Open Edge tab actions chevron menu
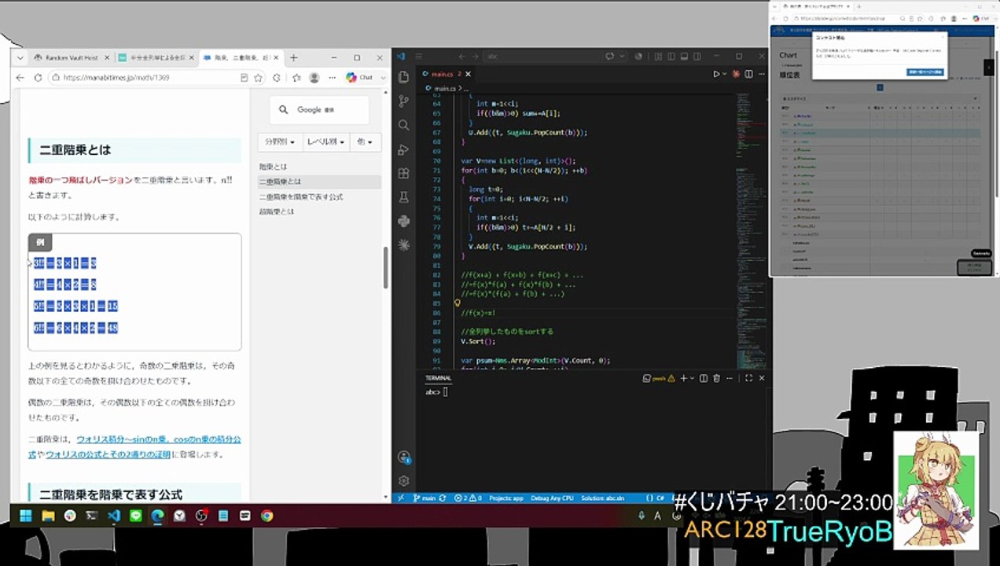This screenshot has height=566, width=1000. tap(19, 57)
